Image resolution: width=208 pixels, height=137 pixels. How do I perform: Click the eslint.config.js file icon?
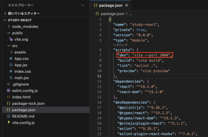8,91
